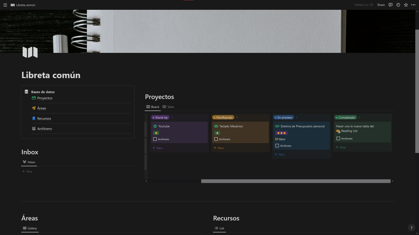Viewport: 419px width, 235px height.
Task: Click the Moni relation icon
Action: [x=277, y=139]
